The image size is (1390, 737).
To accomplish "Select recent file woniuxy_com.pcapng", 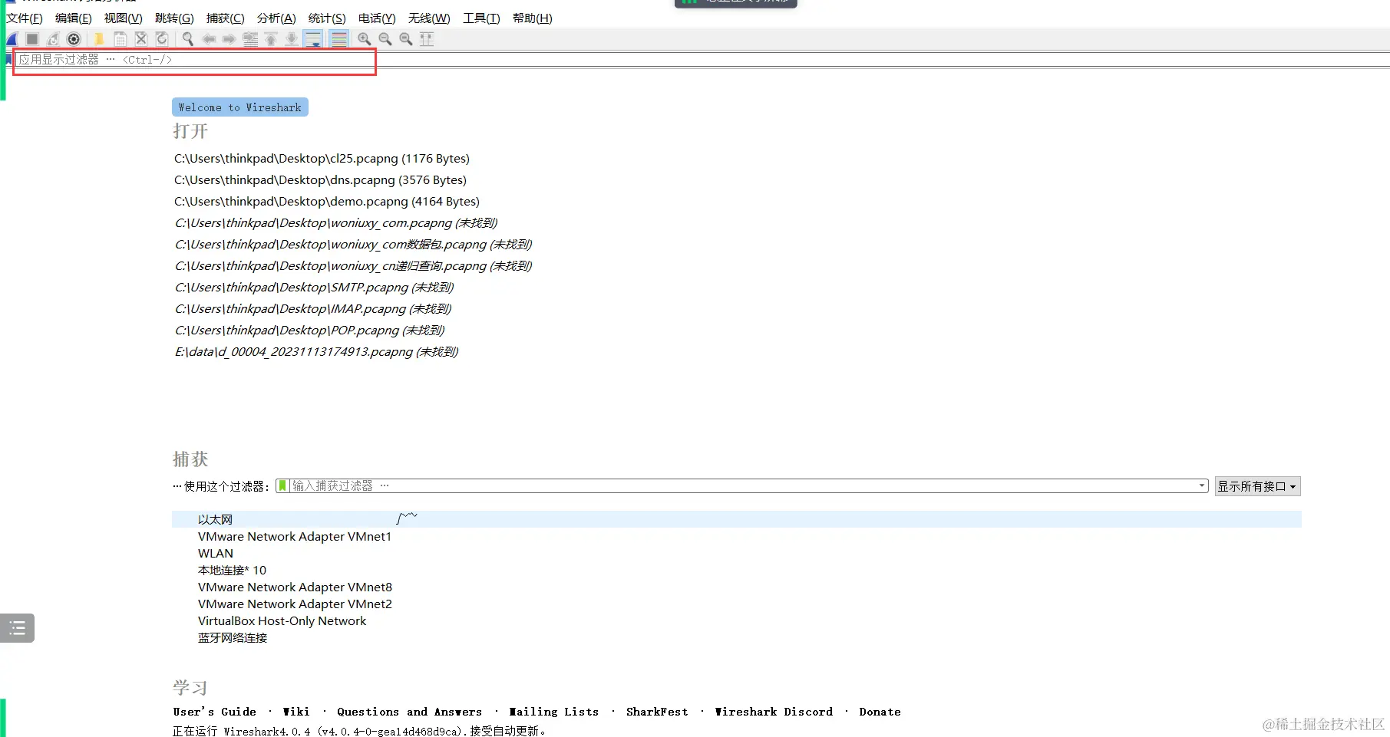I will click(336, 223).
